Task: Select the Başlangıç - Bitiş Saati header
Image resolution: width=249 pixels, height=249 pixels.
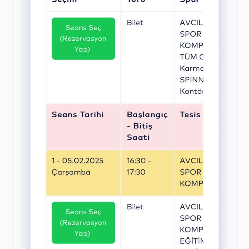Action: (147, 126)
